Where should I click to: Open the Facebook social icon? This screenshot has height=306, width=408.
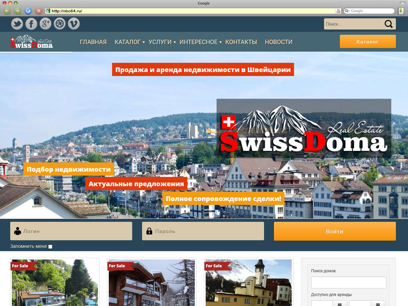(x=31, y=24)
